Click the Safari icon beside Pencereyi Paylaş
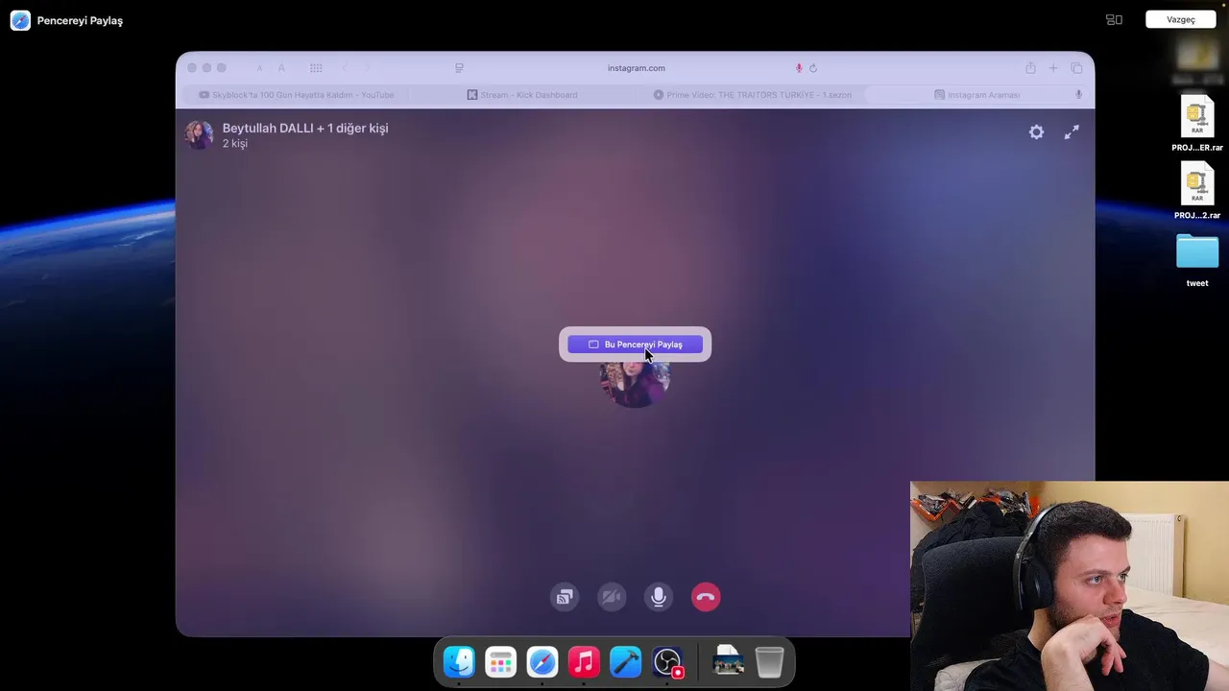Image resolution: width=1229 pixels, height=691 pixels. (20, 20)
